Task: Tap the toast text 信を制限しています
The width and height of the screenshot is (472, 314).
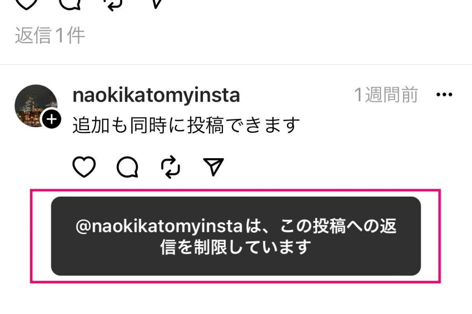Action: point(236,247)
